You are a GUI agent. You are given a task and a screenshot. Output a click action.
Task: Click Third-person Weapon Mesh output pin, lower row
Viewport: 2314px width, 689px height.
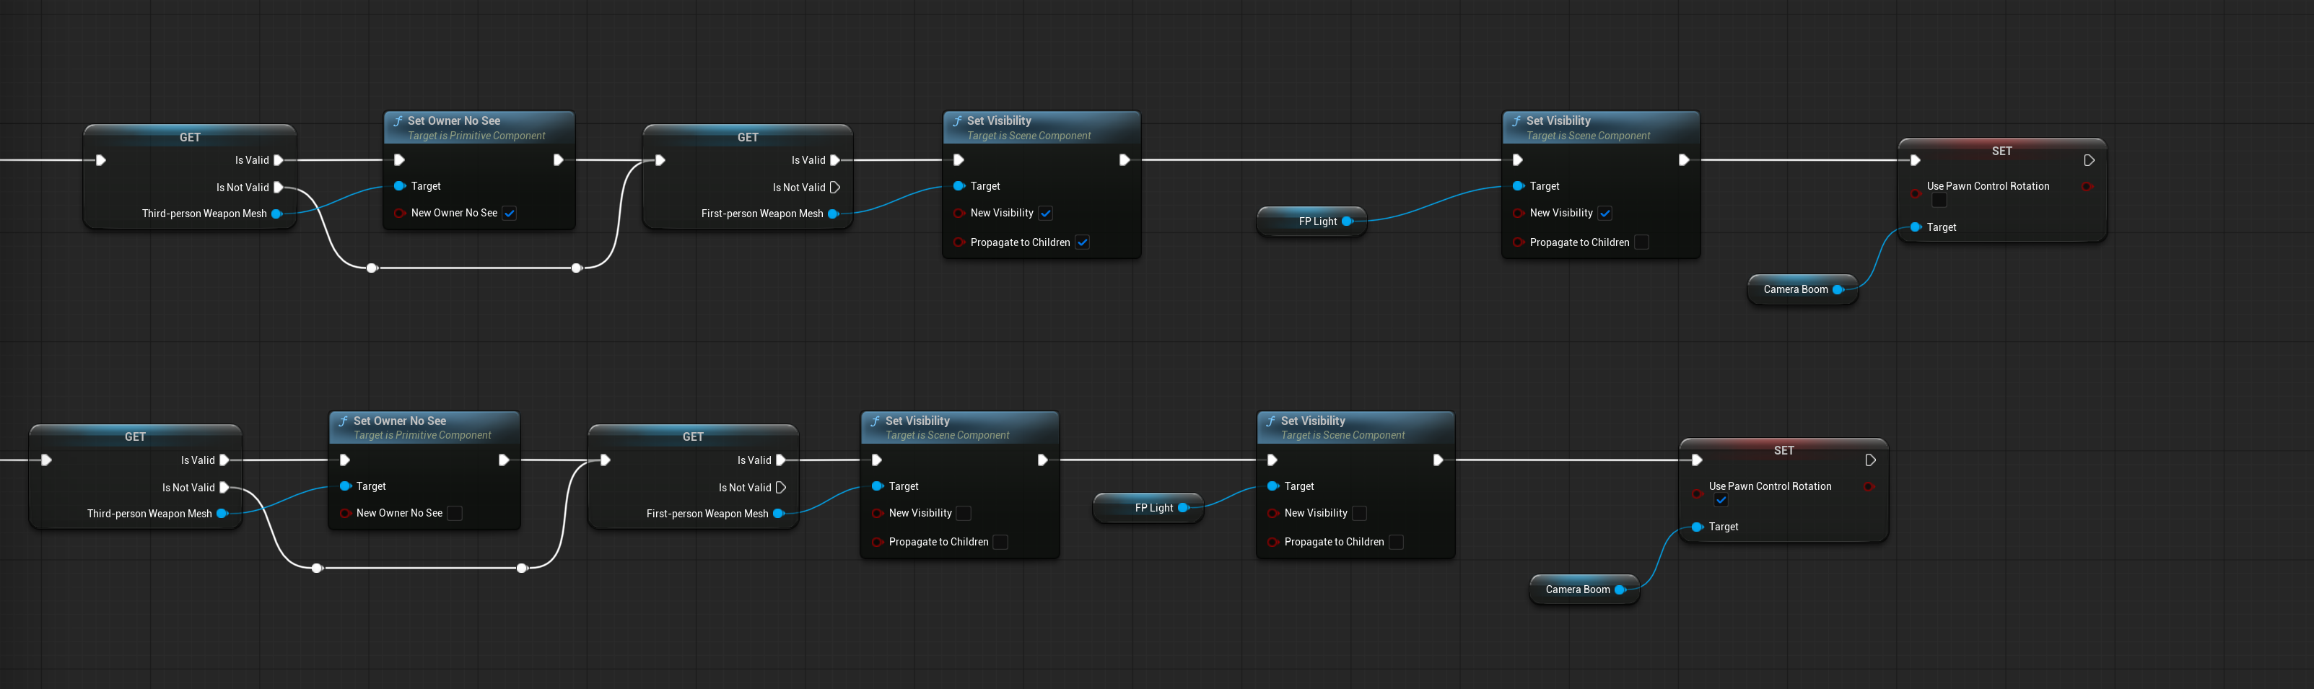[x=222, y=514]
